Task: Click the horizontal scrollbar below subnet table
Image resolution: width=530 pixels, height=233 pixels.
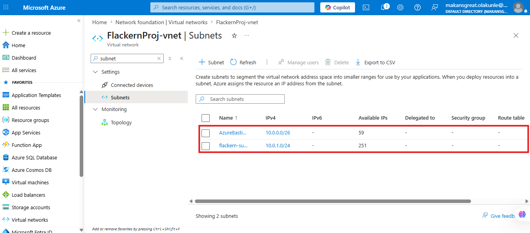Action: pyautogui.click(x=333, y=201)
